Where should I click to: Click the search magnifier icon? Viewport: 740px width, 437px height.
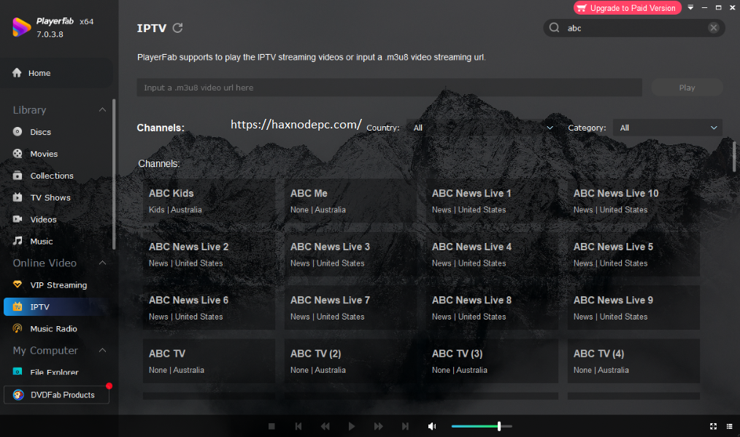pos(555,28)
